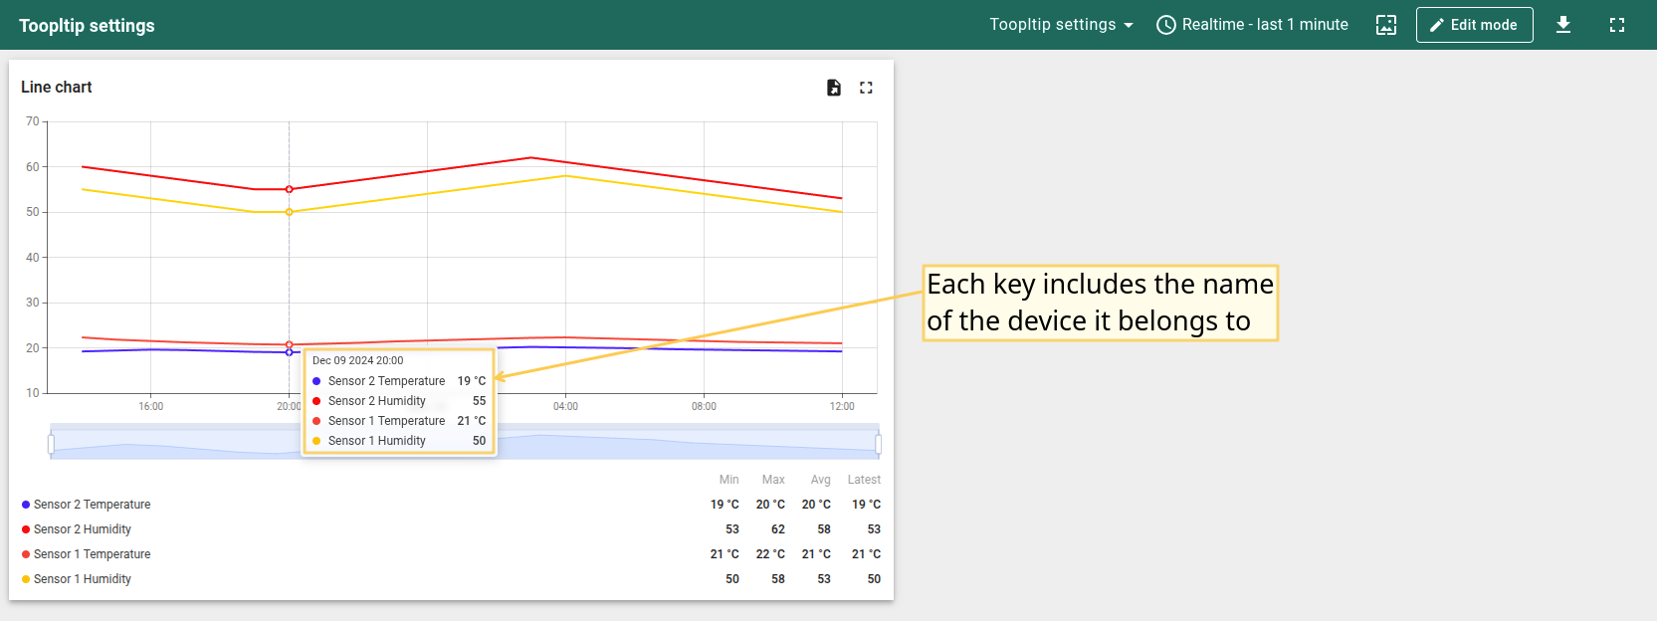Click the Sensor 1 Humidity point at 20:00

290,212
